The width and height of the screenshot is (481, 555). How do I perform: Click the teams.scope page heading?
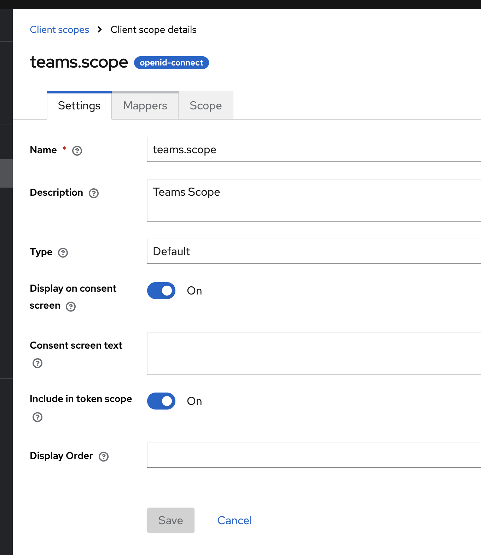pos(79,62)
